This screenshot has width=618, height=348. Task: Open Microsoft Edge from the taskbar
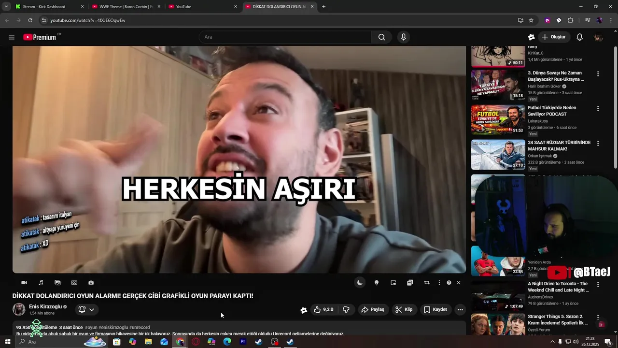point(227,342)
